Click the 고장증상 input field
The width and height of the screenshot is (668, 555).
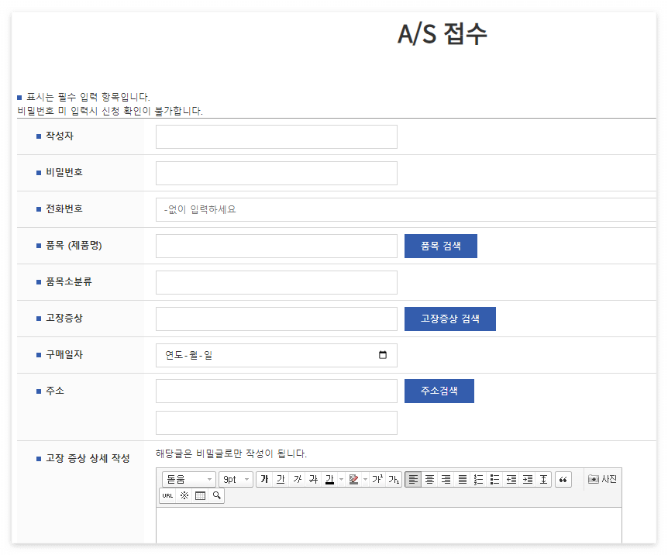(277, 319)
